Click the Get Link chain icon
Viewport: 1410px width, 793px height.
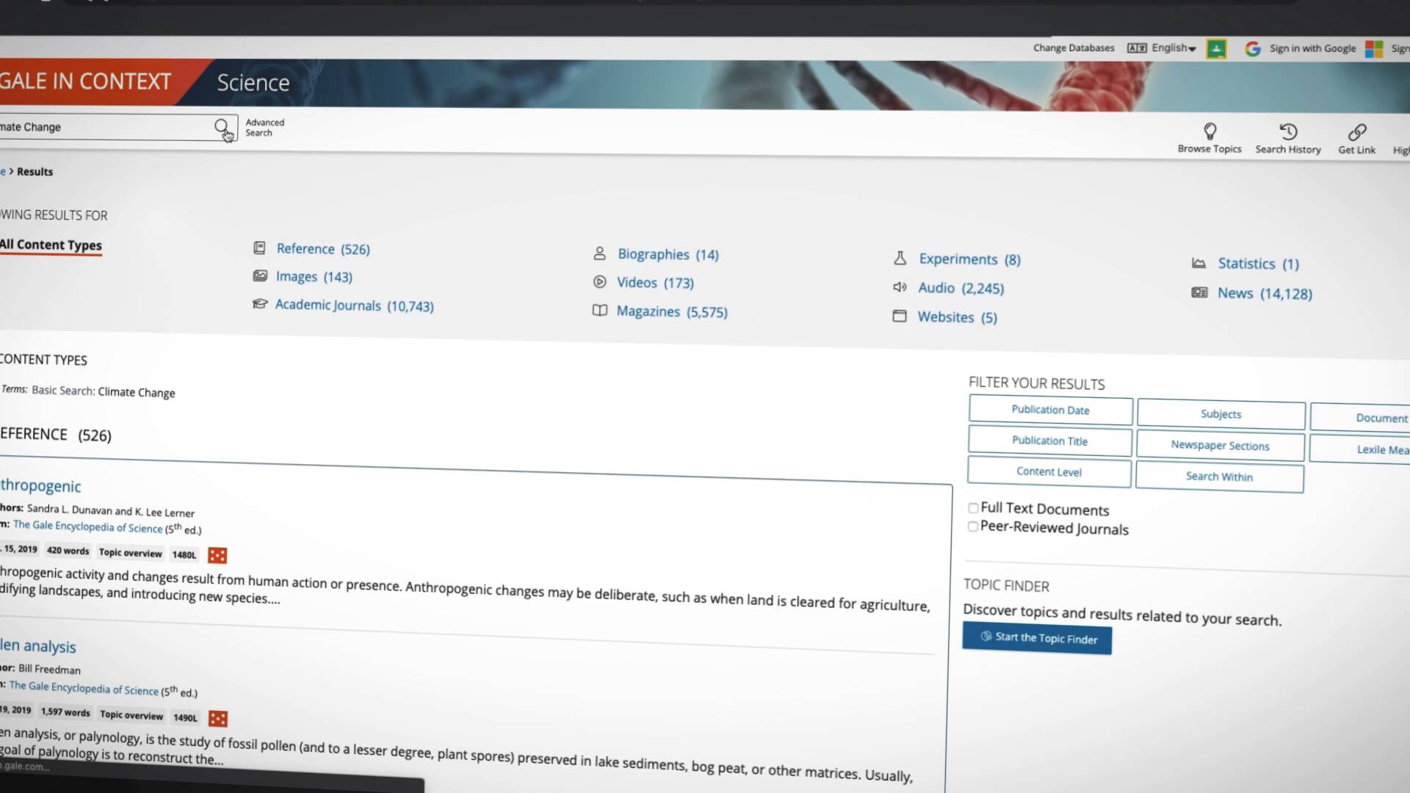(1356, 133)
